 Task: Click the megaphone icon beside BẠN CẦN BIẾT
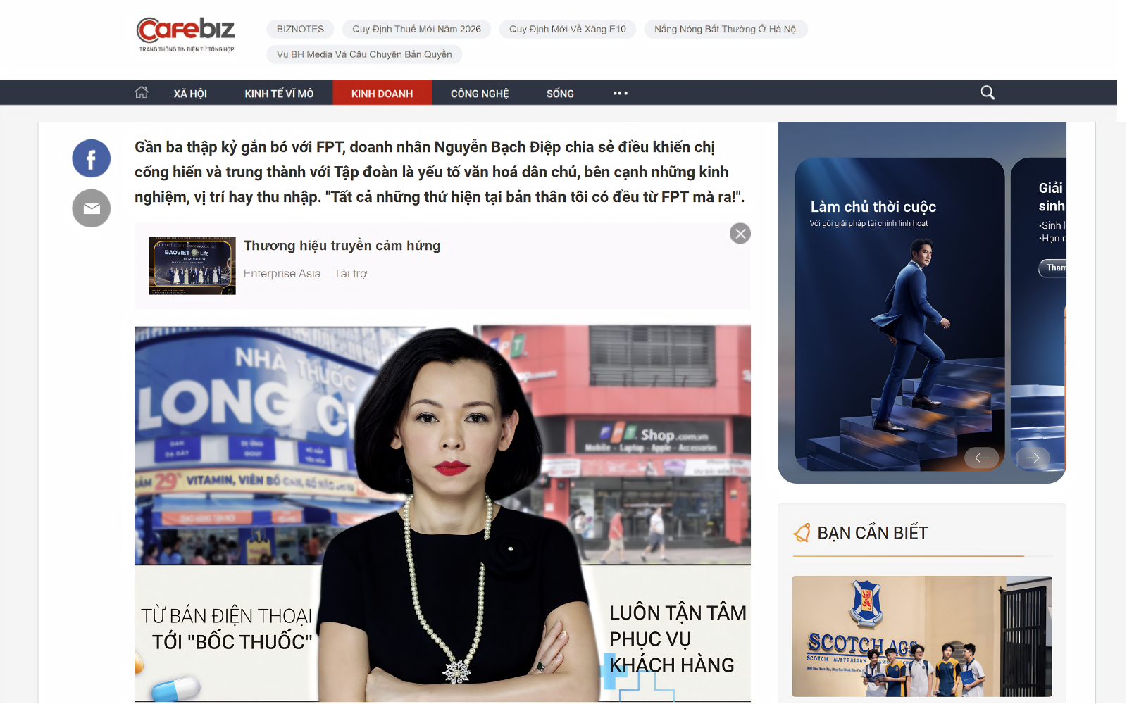click(802, 533)
